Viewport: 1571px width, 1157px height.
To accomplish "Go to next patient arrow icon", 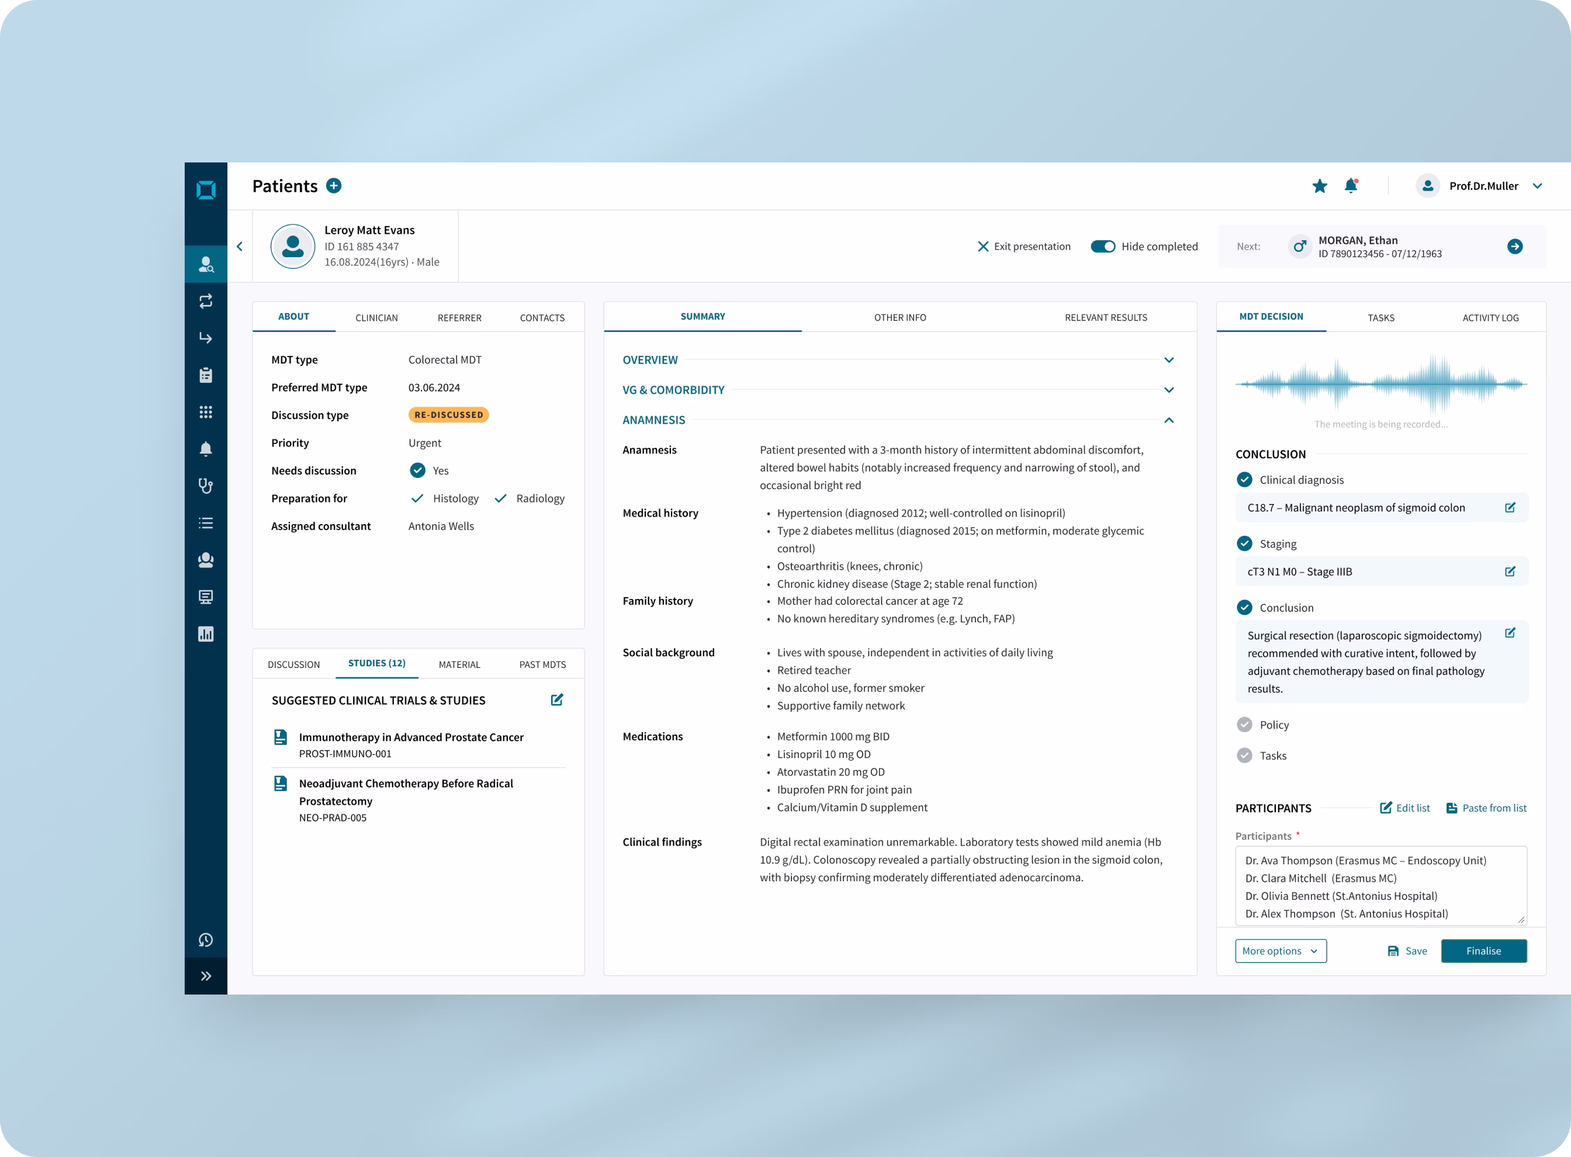I will [x=1514, y=247].
